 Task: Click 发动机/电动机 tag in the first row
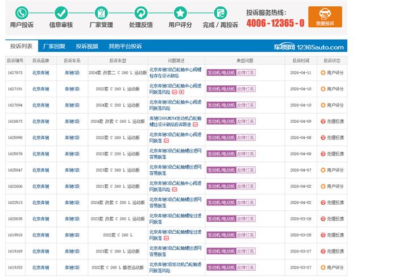point(221,73)
